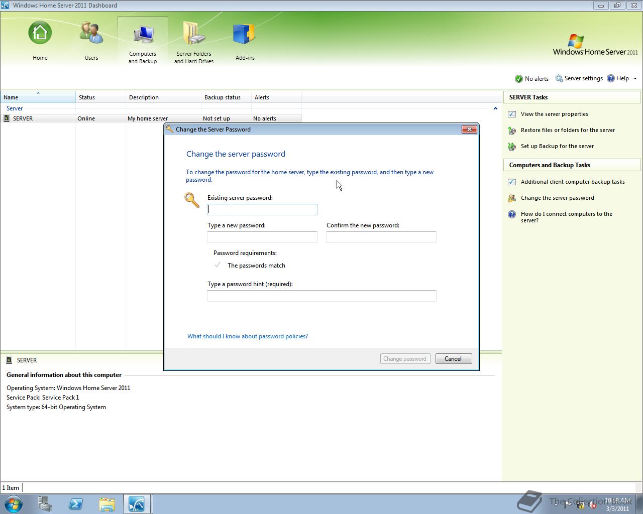The image size is (643, 514).
Task: Open the Help dropdown arrow
Action: tap(635, 78)
